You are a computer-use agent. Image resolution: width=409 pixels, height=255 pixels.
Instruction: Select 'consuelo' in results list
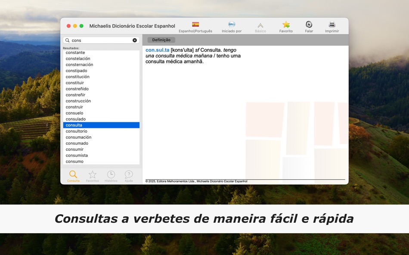click(x=101, y=113)
